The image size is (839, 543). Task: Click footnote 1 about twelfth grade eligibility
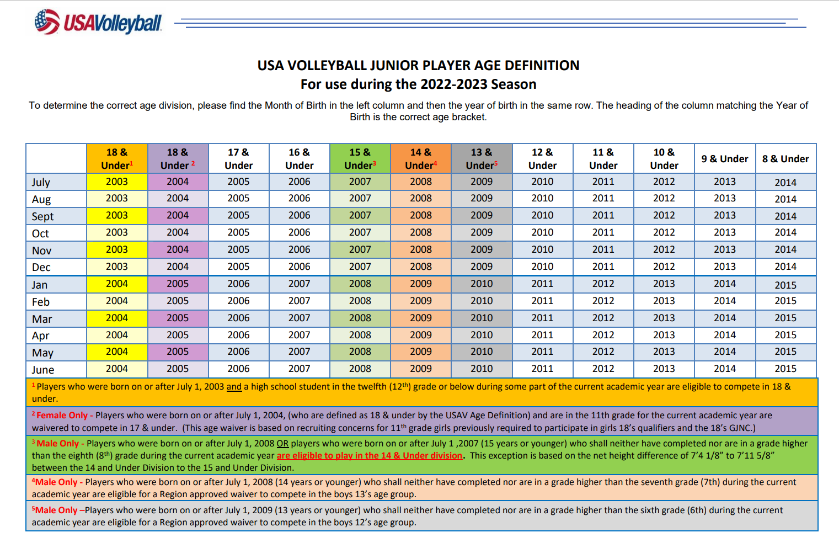pyautogui.click(x=422, y=392)
